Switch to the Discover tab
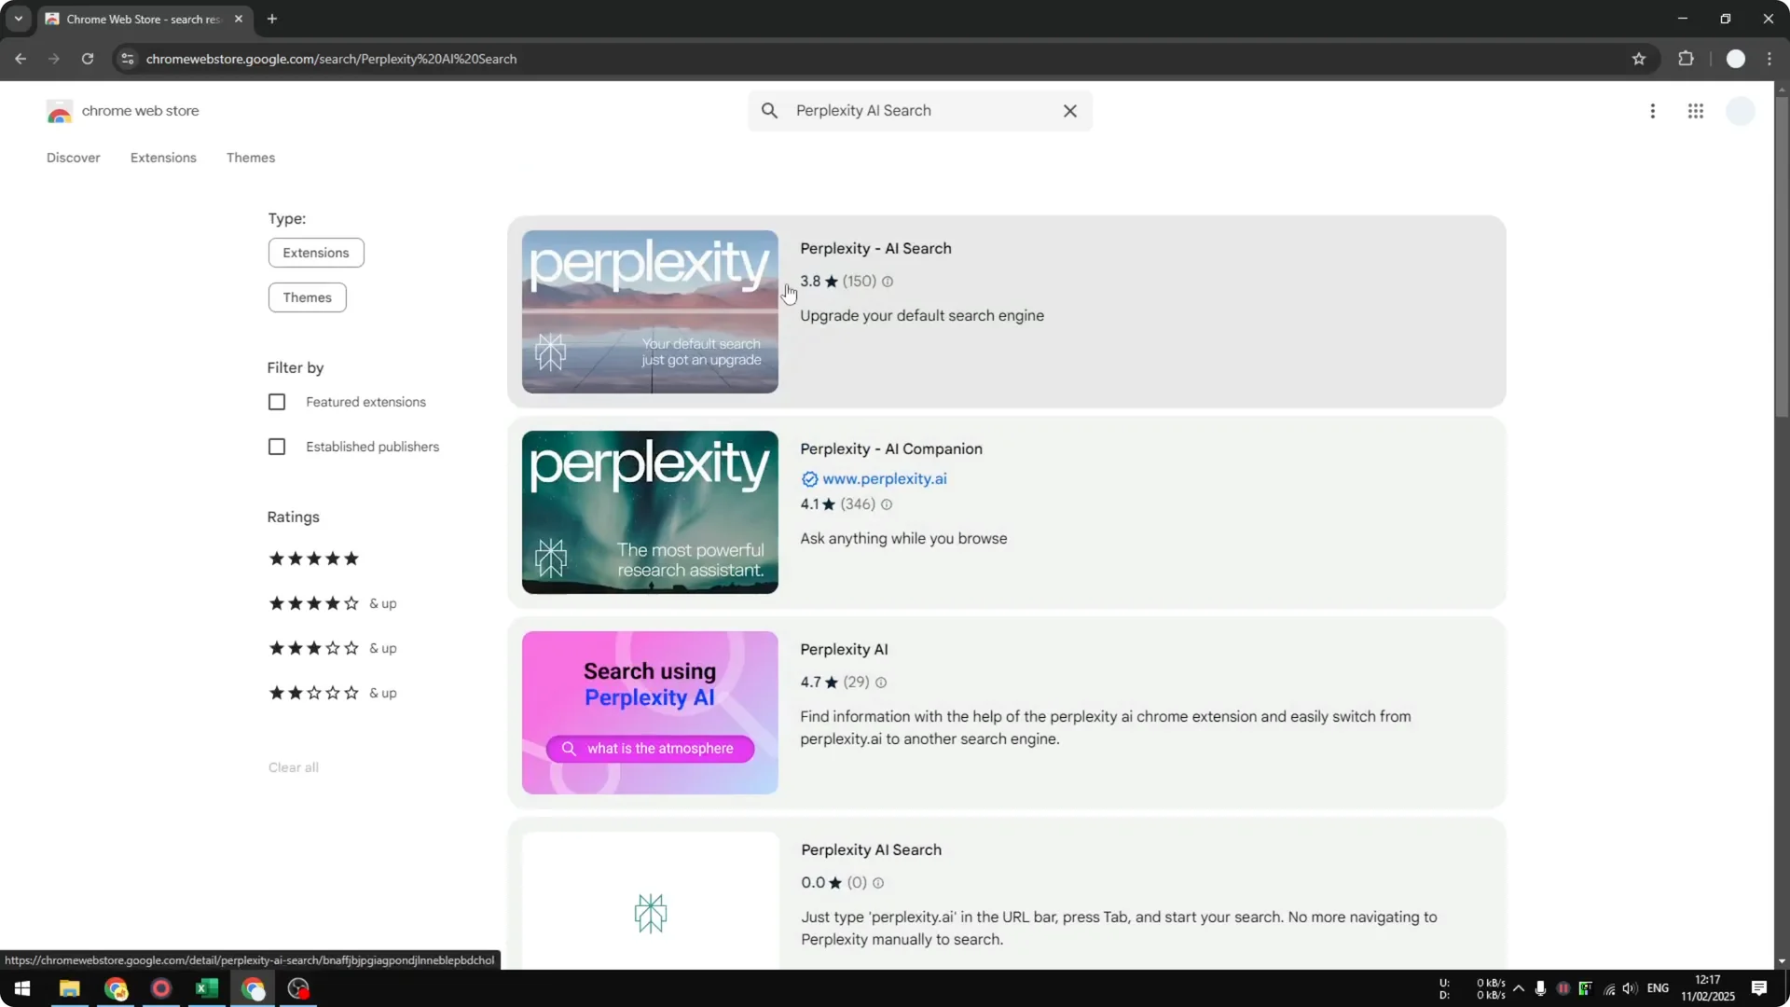Screen dimensions: 1790x1007 [73, 157]
